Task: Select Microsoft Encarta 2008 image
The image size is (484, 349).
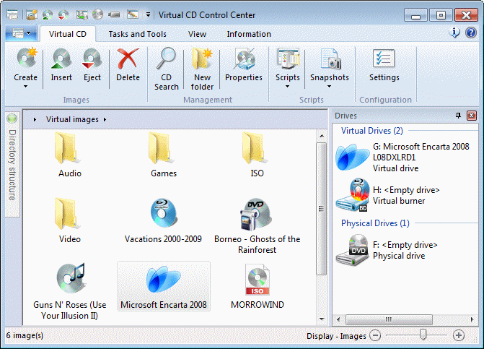Action: click(x=164, y=287)
